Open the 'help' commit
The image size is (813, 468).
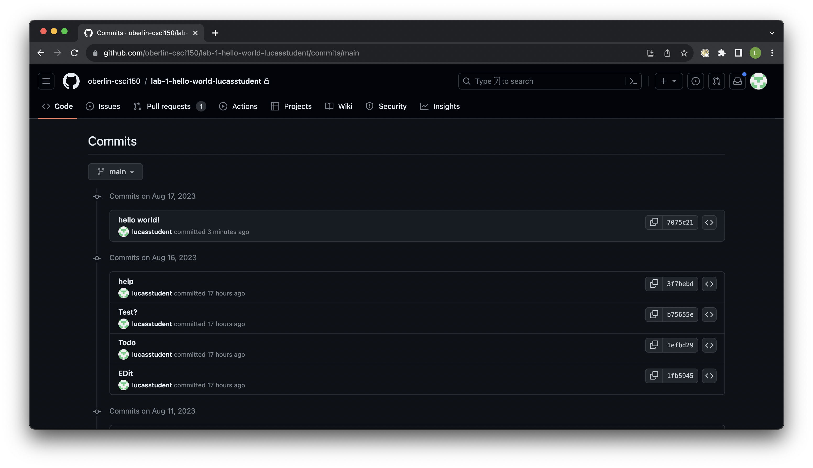click(x=126, y=281)
